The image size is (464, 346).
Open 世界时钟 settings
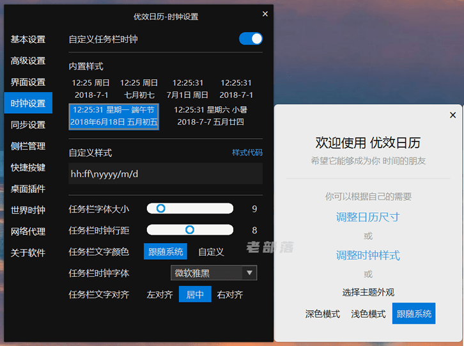[28, 210]
